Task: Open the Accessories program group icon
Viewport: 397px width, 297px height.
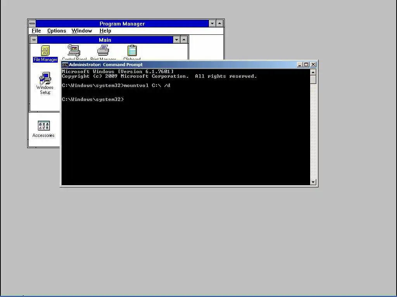Action: [43, 129]
